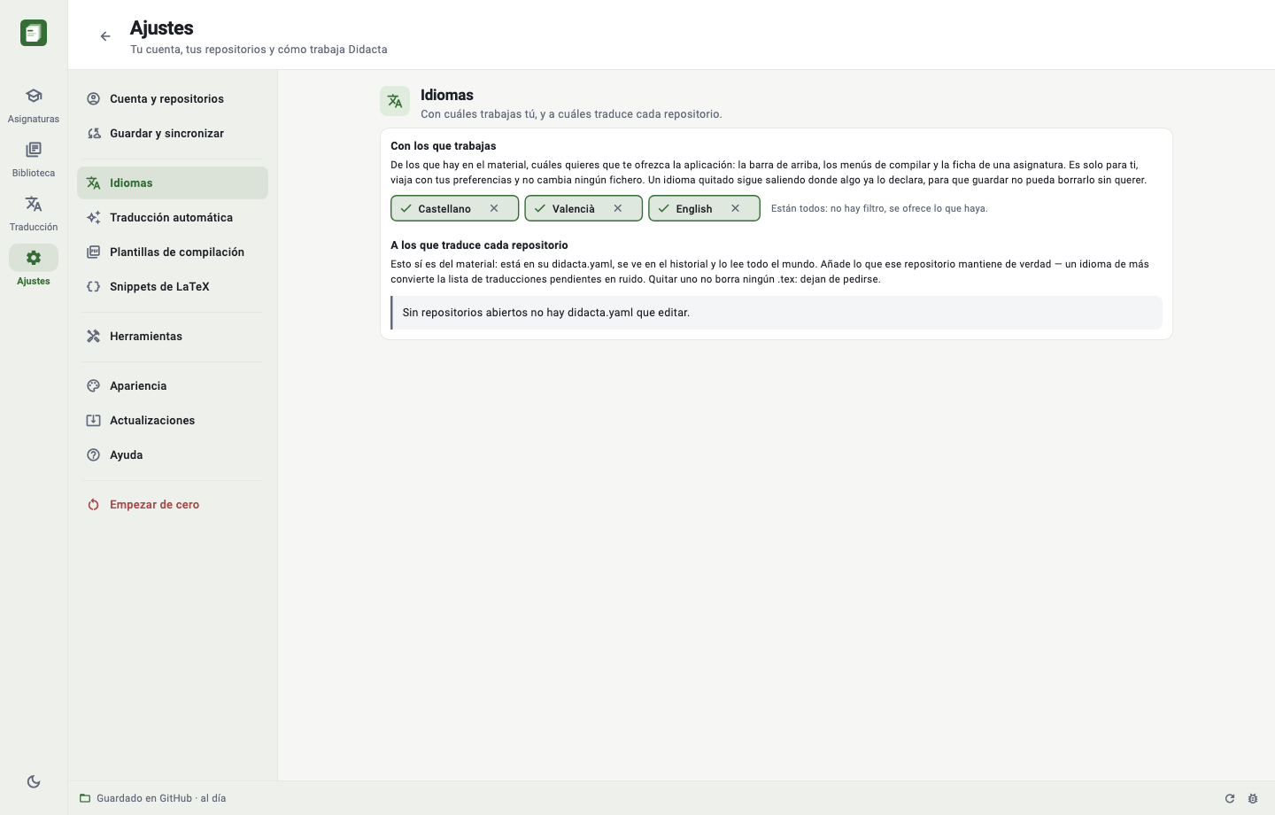The height and width of the screenshot is (815, 1275).
Task: Open Cuenta y repositorios settings
Action: [173, 99]
